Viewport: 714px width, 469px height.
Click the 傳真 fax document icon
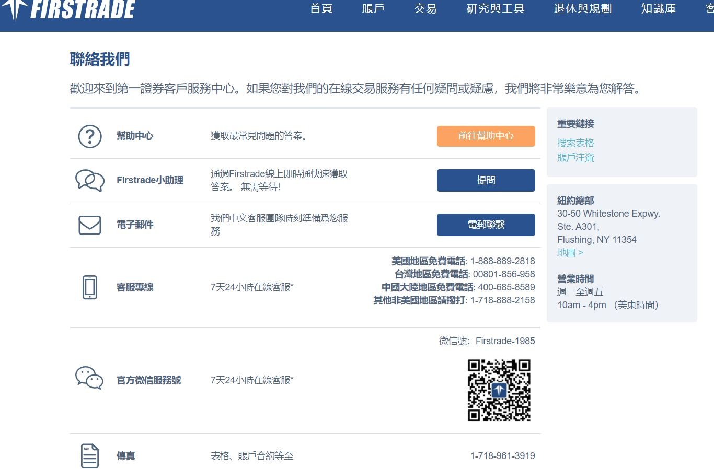click(x=90, y=456)
